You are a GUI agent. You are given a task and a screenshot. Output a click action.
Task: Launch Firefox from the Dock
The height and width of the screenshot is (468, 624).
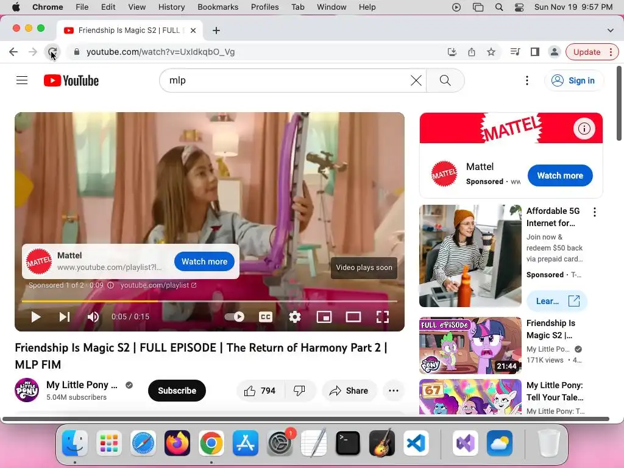177,443
